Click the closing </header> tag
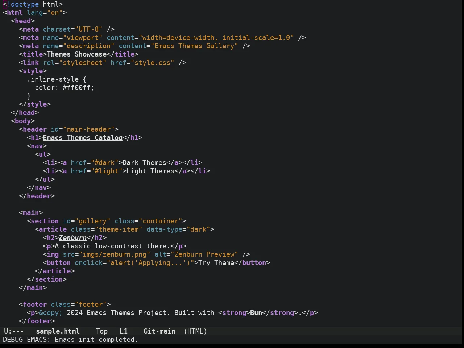This screenshot has height=348, width=464. pyautogui.click(x=37, y=196)
